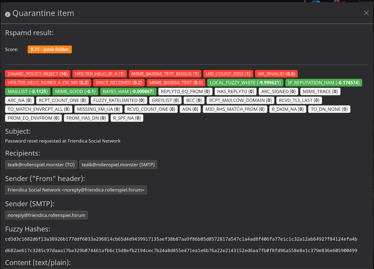Click the URI_COUNT_ODD (1) badge
The width and height of the screenshot is (374, 269).
click(x=228, y=74)
